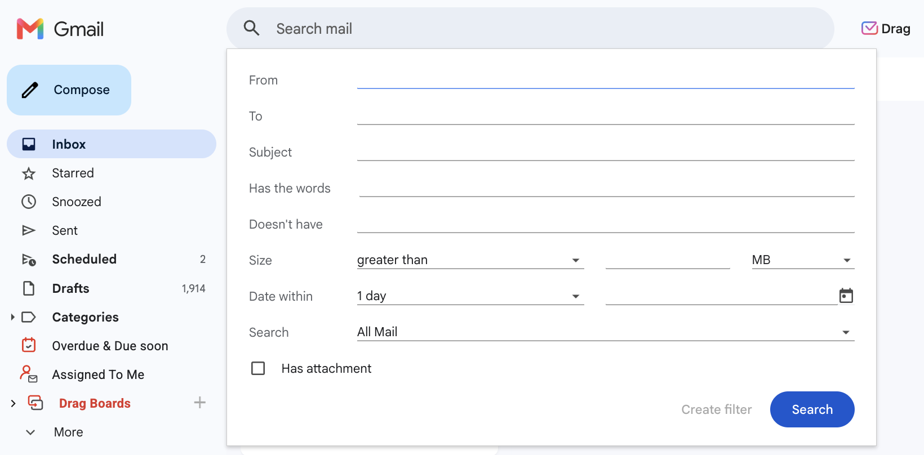
Task: Expand the Drag Boards chevron
Action: pyautogui.click(x=14, y=403)
